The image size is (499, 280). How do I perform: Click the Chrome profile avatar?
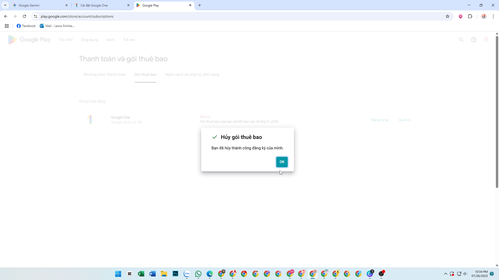(x=484, y=16)
